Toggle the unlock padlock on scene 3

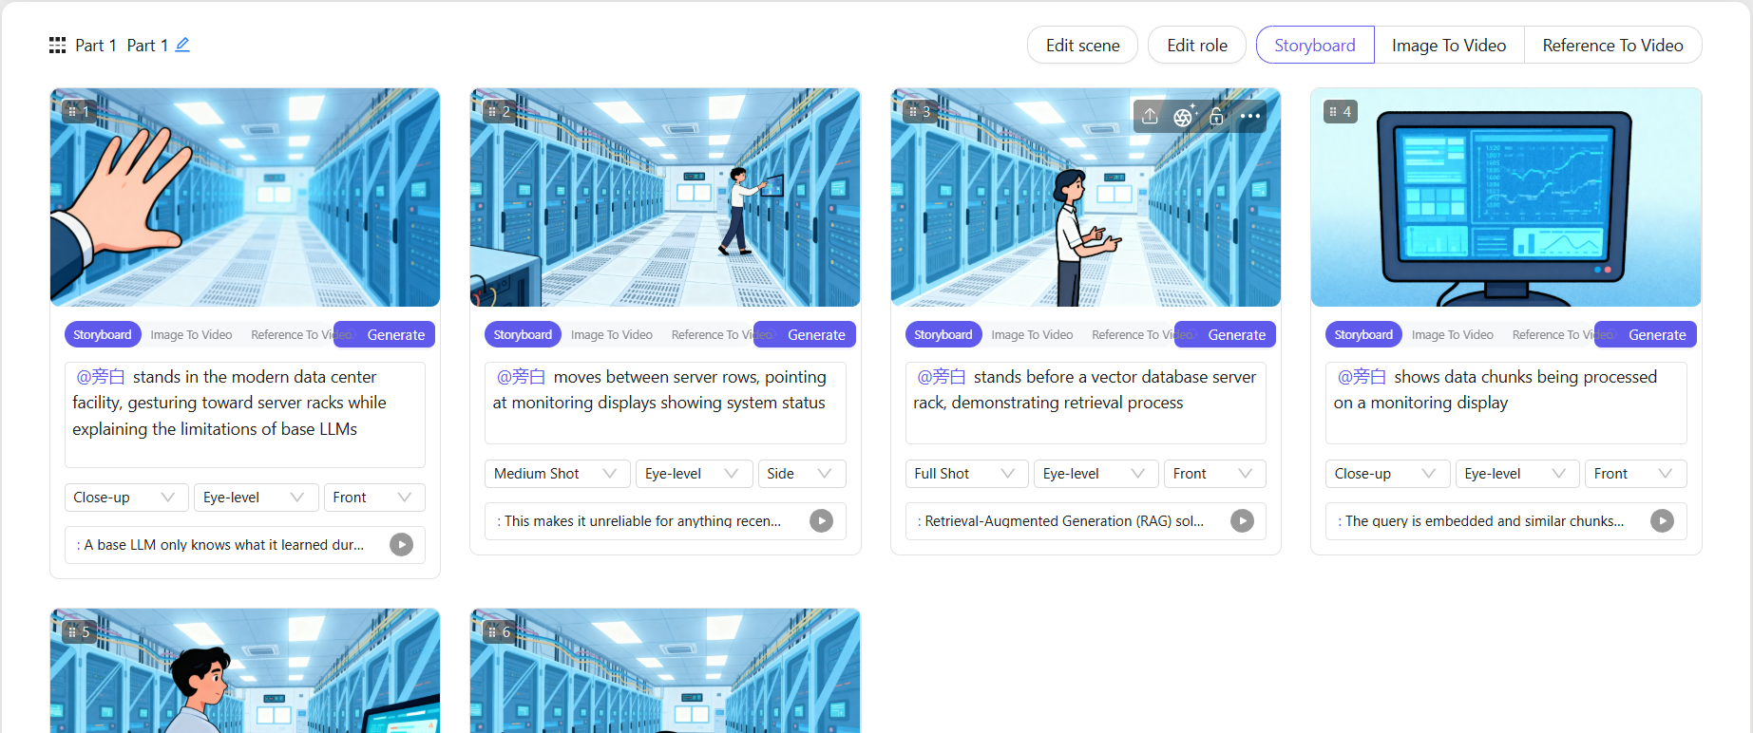tap(1216, 116)
